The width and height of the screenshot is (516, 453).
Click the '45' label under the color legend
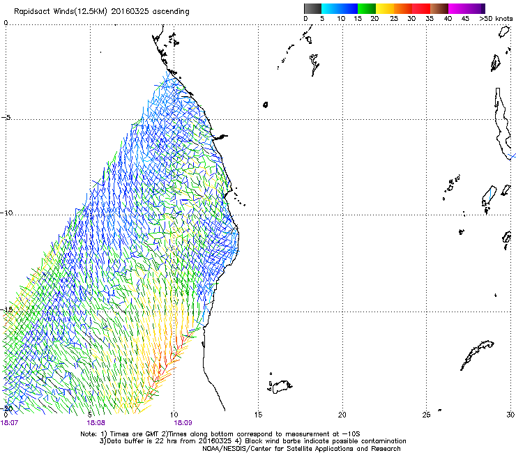465,19
